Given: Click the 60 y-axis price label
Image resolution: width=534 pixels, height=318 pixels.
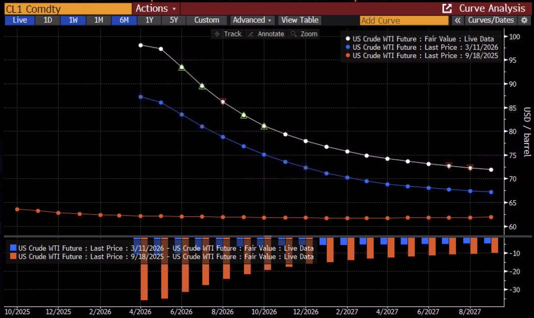Looking at the screenshot, I should (x=512, y=227).
